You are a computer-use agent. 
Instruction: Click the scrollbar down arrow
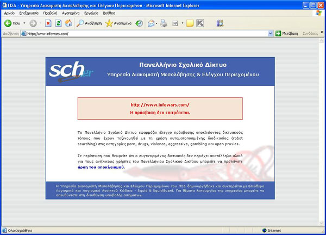[x=321, y=223]
